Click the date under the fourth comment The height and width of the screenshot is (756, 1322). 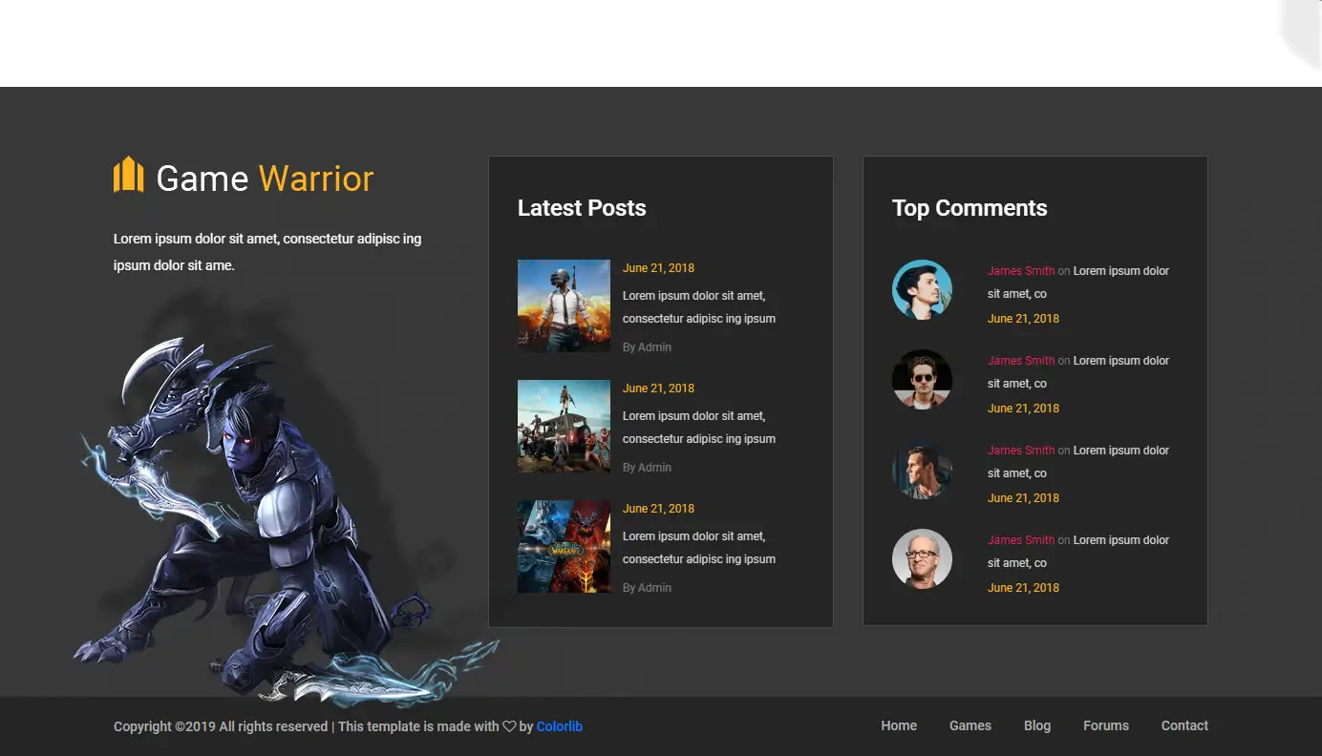click(x=1023, y=588)
